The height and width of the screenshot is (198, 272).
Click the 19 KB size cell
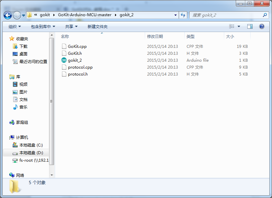pos(242,47)
